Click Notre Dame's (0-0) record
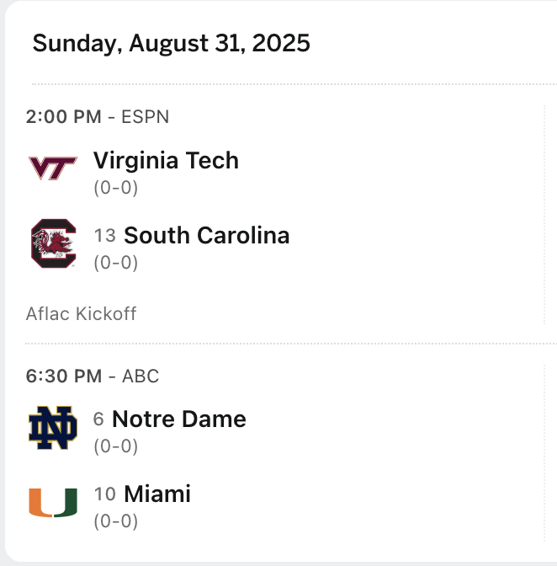 115,446
